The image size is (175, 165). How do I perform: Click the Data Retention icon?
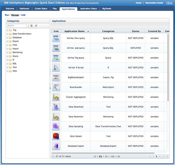(56, 117)
